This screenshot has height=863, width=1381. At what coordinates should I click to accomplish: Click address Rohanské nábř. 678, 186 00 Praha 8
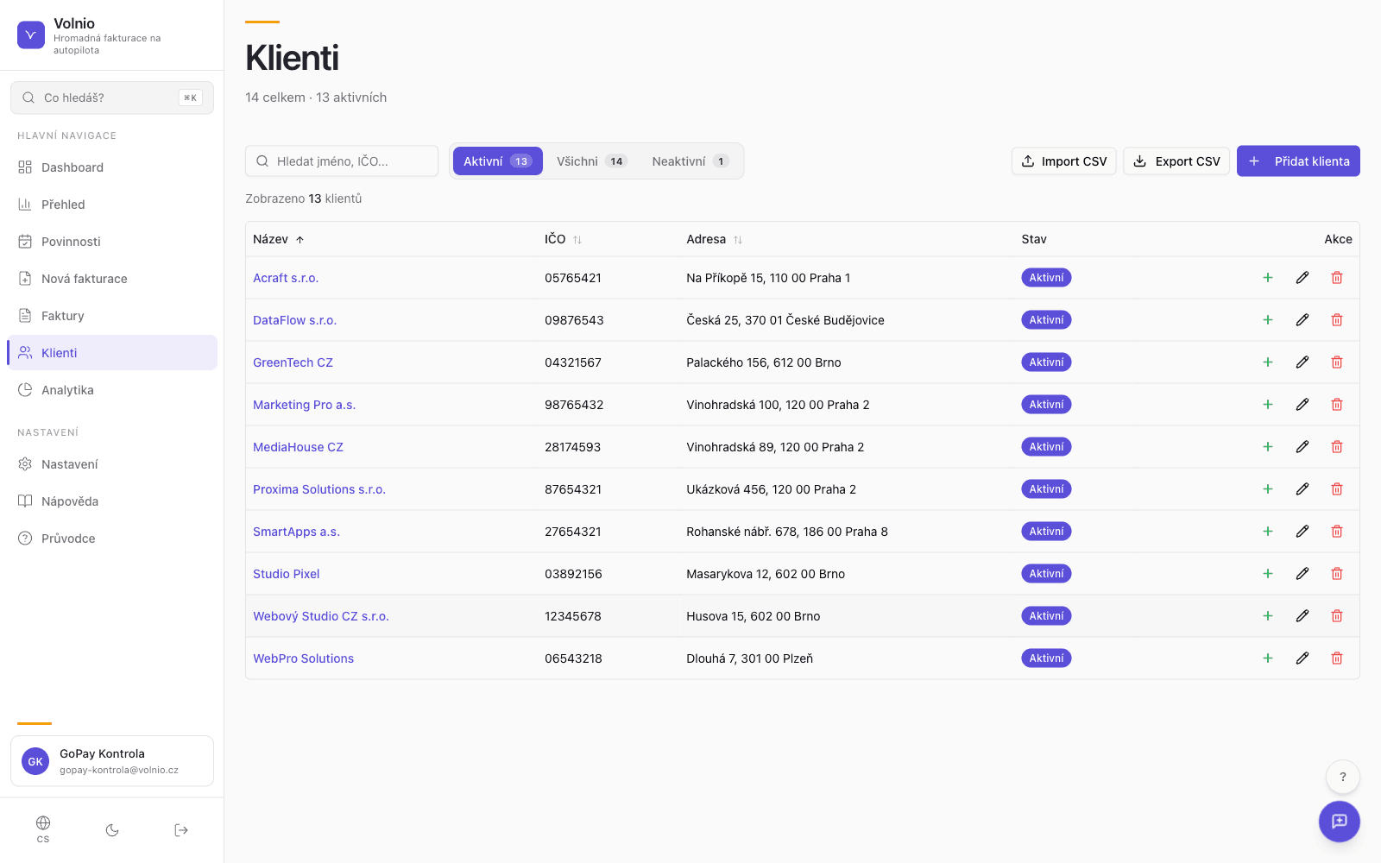[x=787, y=532]
